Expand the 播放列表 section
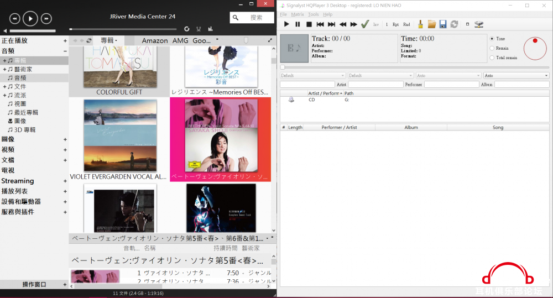The image size is (553, 298). pyautogui.click(x=65, y=191)
